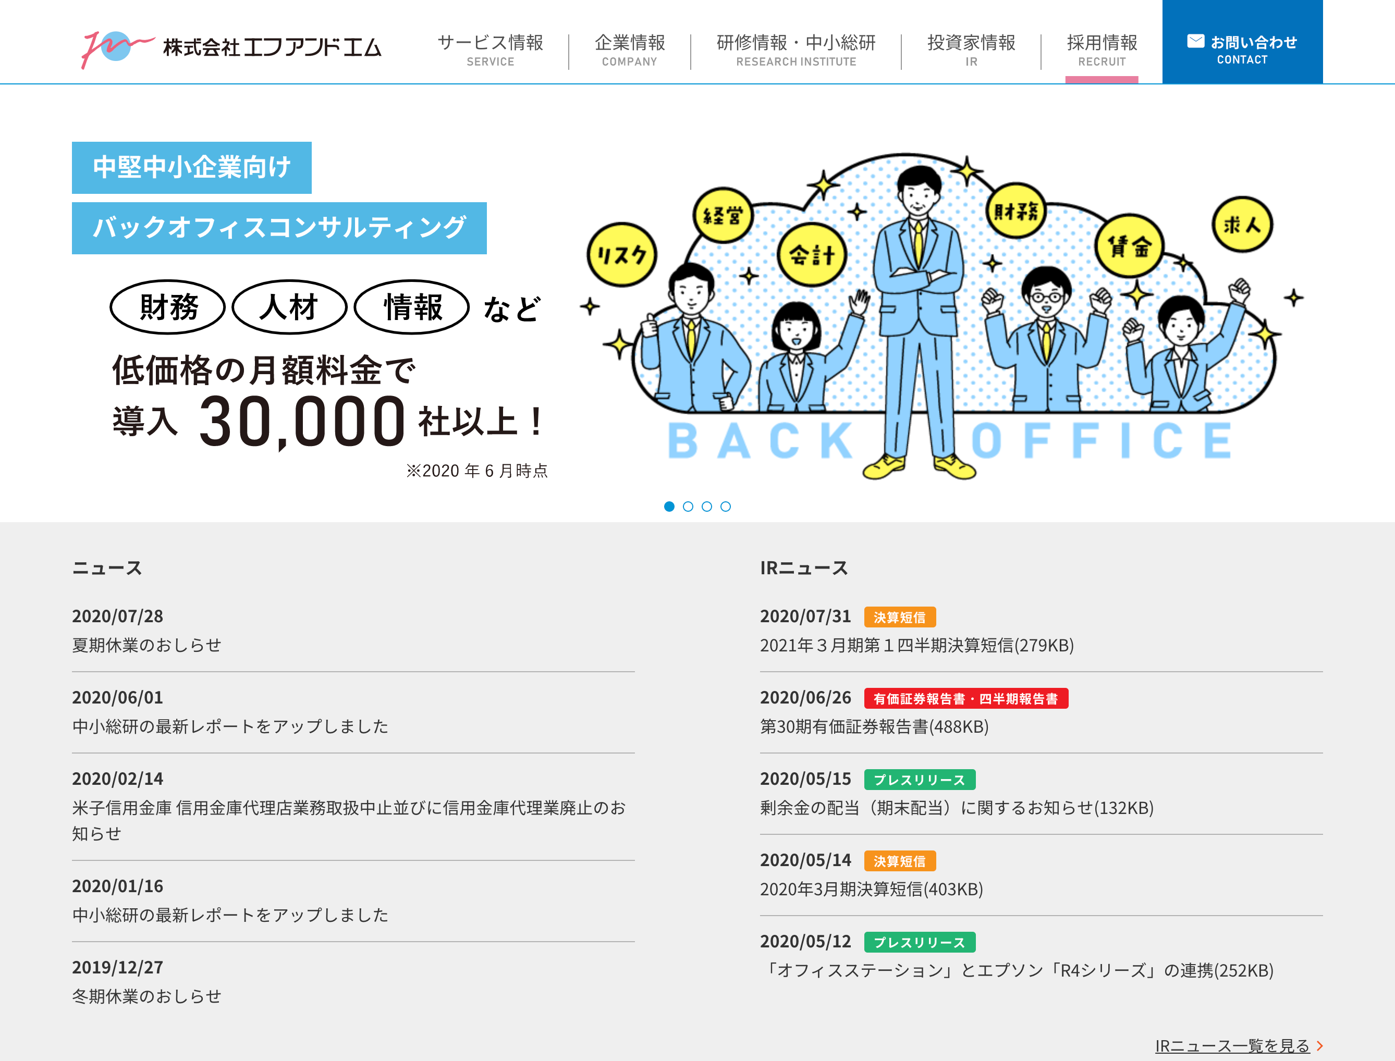Select the second carousel slide dot
The height and width of the screenshot is (1061, 1395).
point(688,507)
